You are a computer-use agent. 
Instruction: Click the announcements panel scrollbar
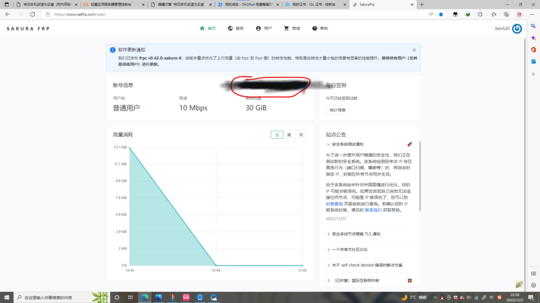tap(419, 176)
